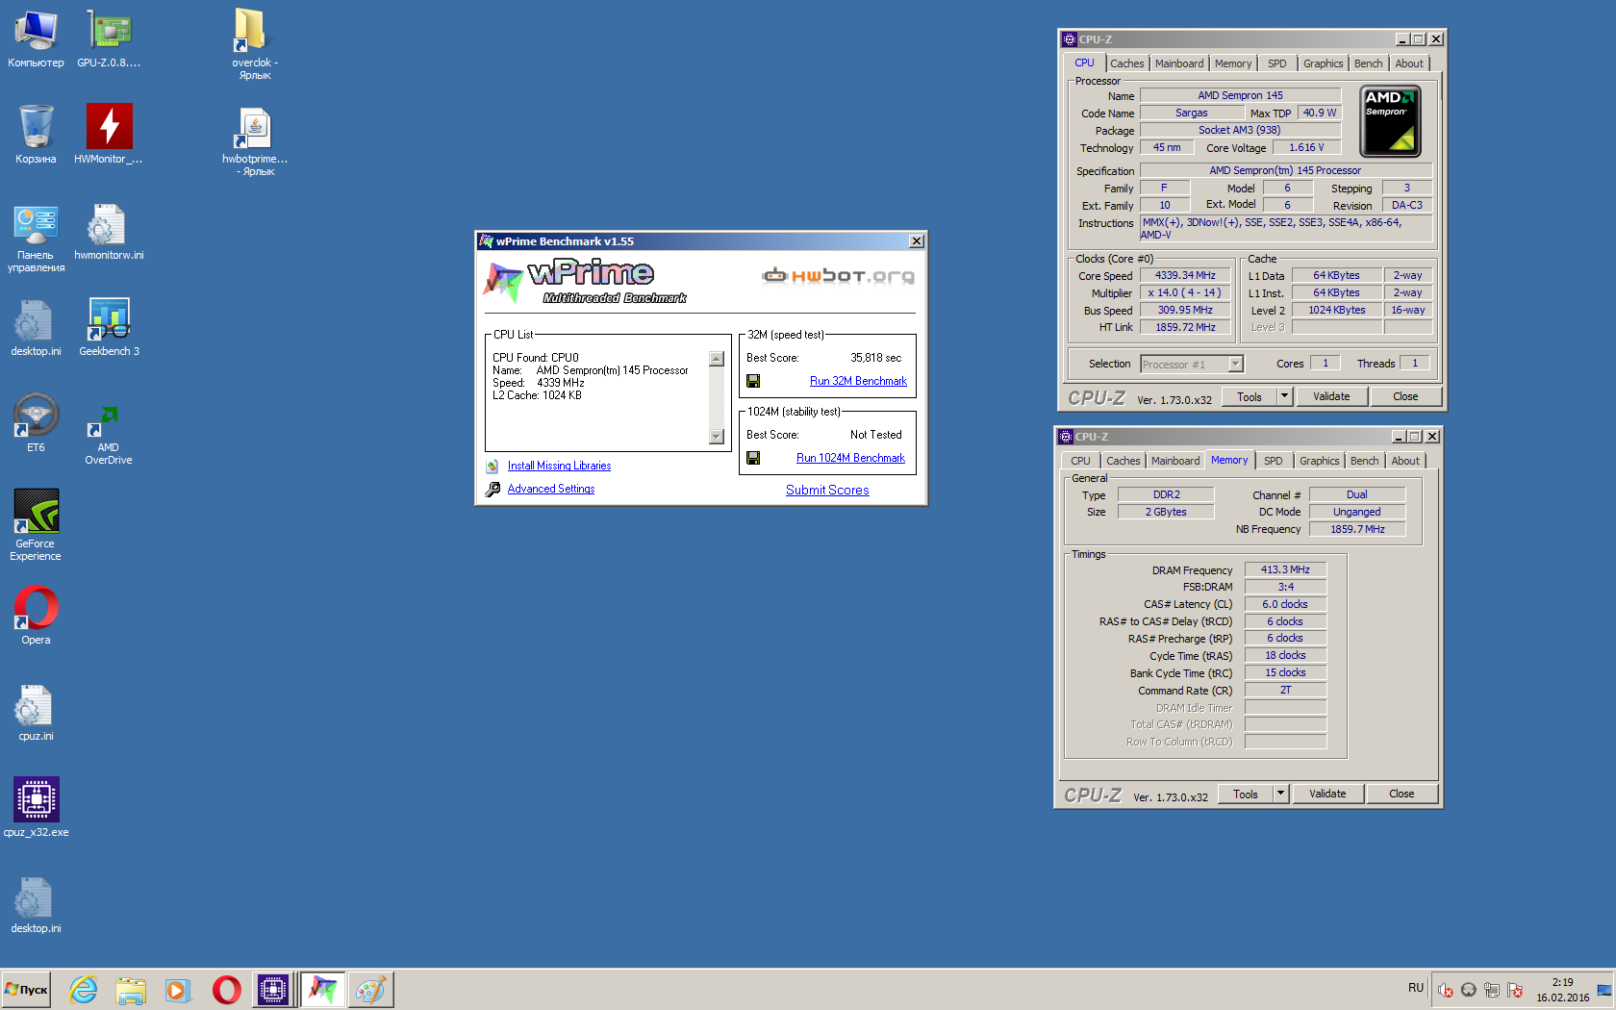
Task: Click Tools button in bottom CPU-Z window
Action: 1246,794
